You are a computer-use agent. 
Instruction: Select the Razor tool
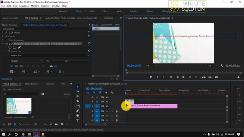pyautogui.click(x=78, y=101)
